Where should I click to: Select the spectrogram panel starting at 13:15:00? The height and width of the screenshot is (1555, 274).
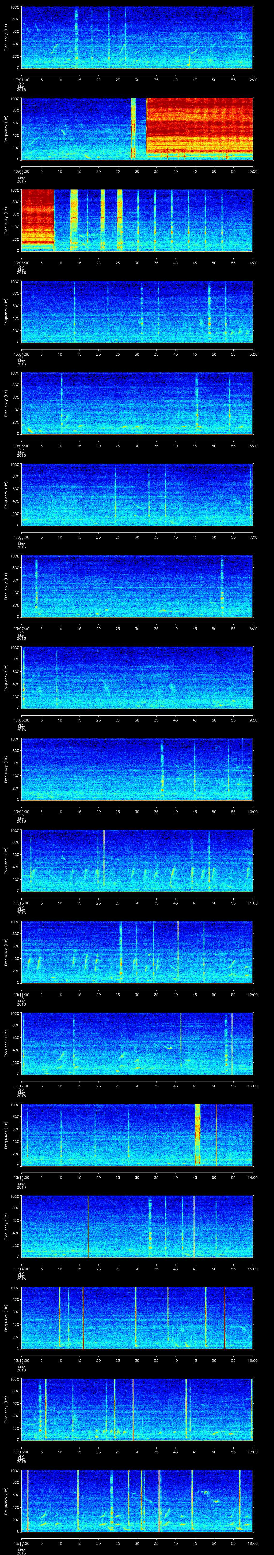point(137,1318)
